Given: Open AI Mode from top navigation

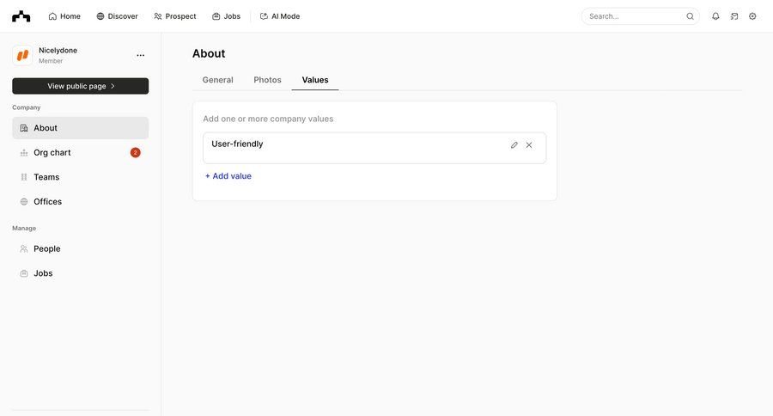Looking at the screenshot, I should (x=280, y=16).
